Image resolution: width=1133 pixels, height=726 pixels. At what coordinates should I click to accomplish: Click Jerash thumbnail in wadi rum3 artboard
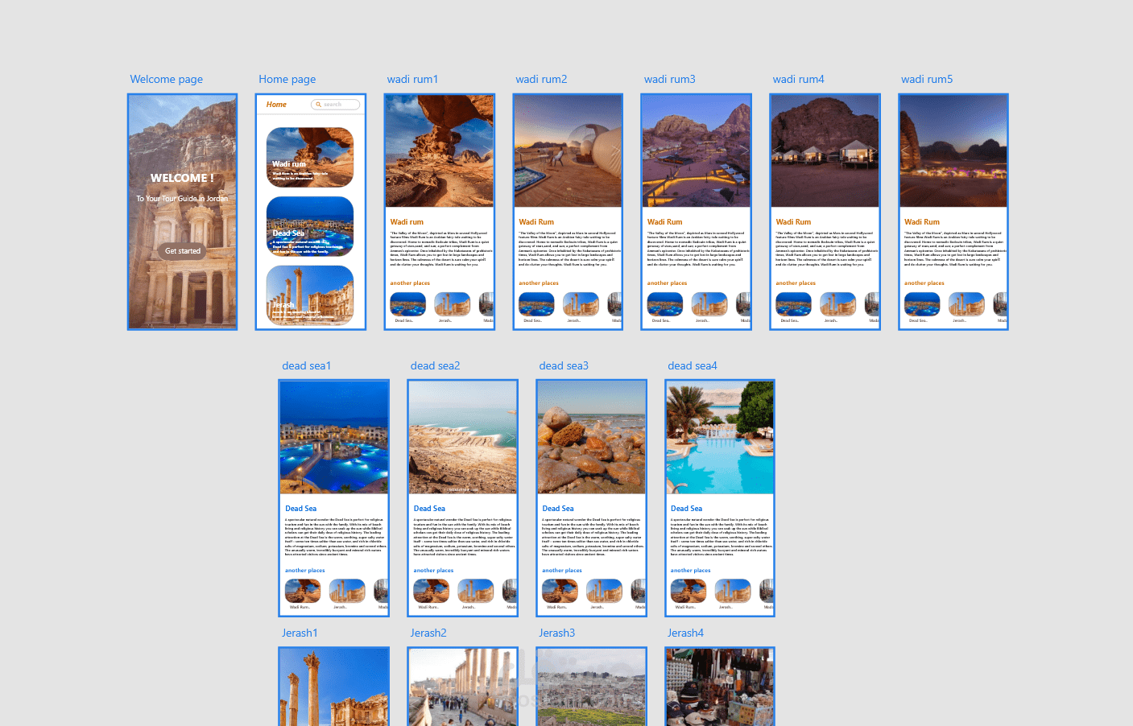(x=709, y=304)
